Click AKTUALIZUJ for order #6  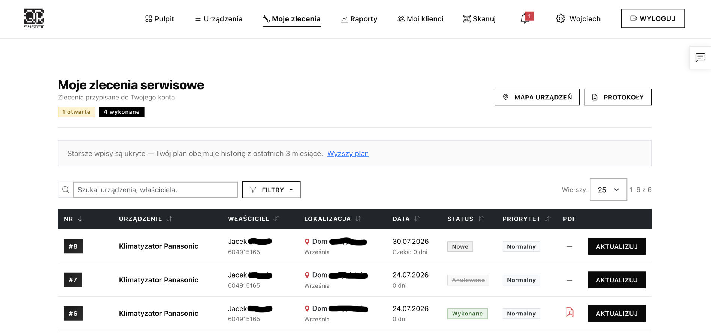click(x=617, y=313)
